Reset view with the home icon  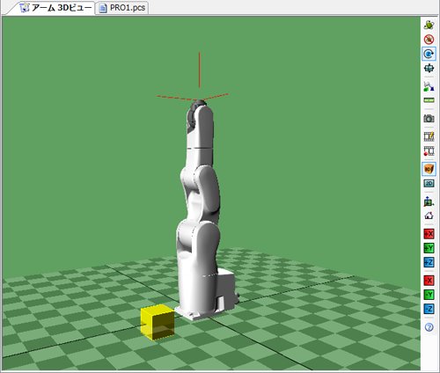(429, 216)
